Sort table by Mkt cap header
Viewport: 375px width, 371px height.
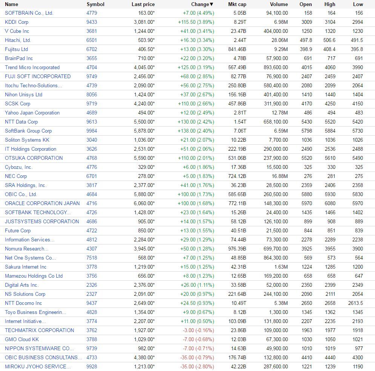coord(237,4)
